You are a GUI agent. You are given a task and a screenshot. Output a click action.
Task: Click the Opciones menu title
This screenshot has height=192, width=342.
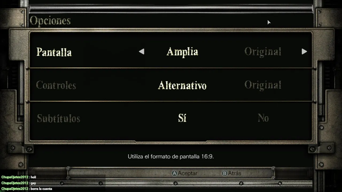[x=50, y=21]
